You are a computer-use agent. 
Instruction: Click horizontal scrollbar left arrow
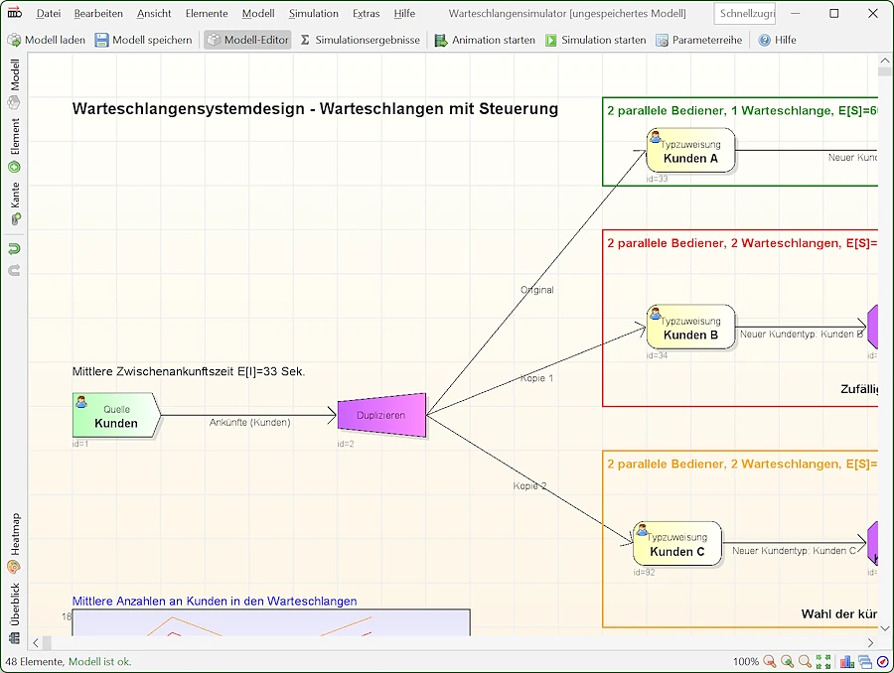pyautogui.click(x=36, y=643)
